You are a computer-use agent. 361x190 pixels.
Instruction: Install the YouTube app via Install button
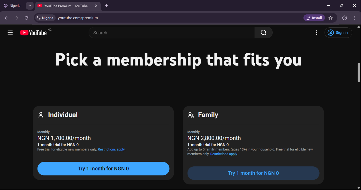(314, 18)
